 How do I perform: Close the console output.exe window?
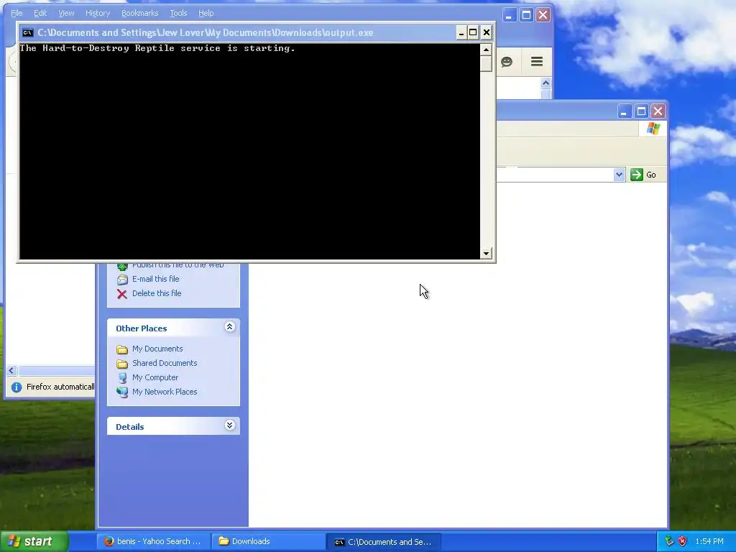pos(487,32)
